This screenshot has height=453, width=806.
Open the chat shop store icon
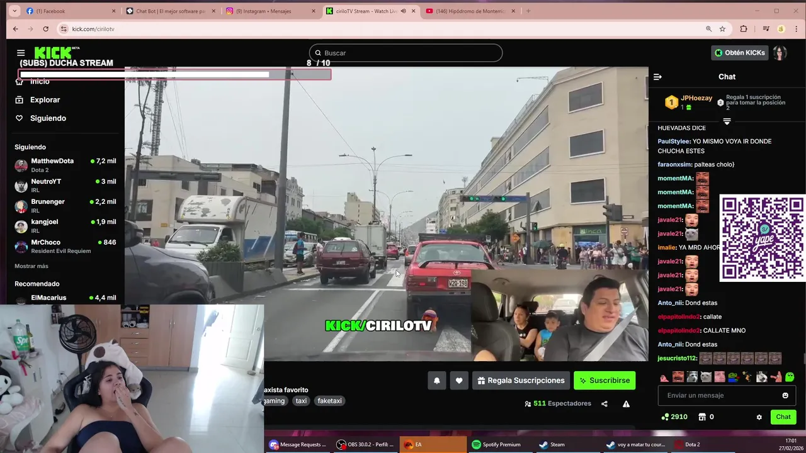pos(702,417)
